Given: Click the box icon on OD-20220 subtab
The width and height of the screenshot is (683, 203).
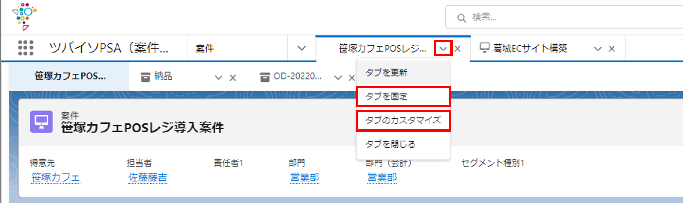Looking at the screenshot, I should [265, 77].
